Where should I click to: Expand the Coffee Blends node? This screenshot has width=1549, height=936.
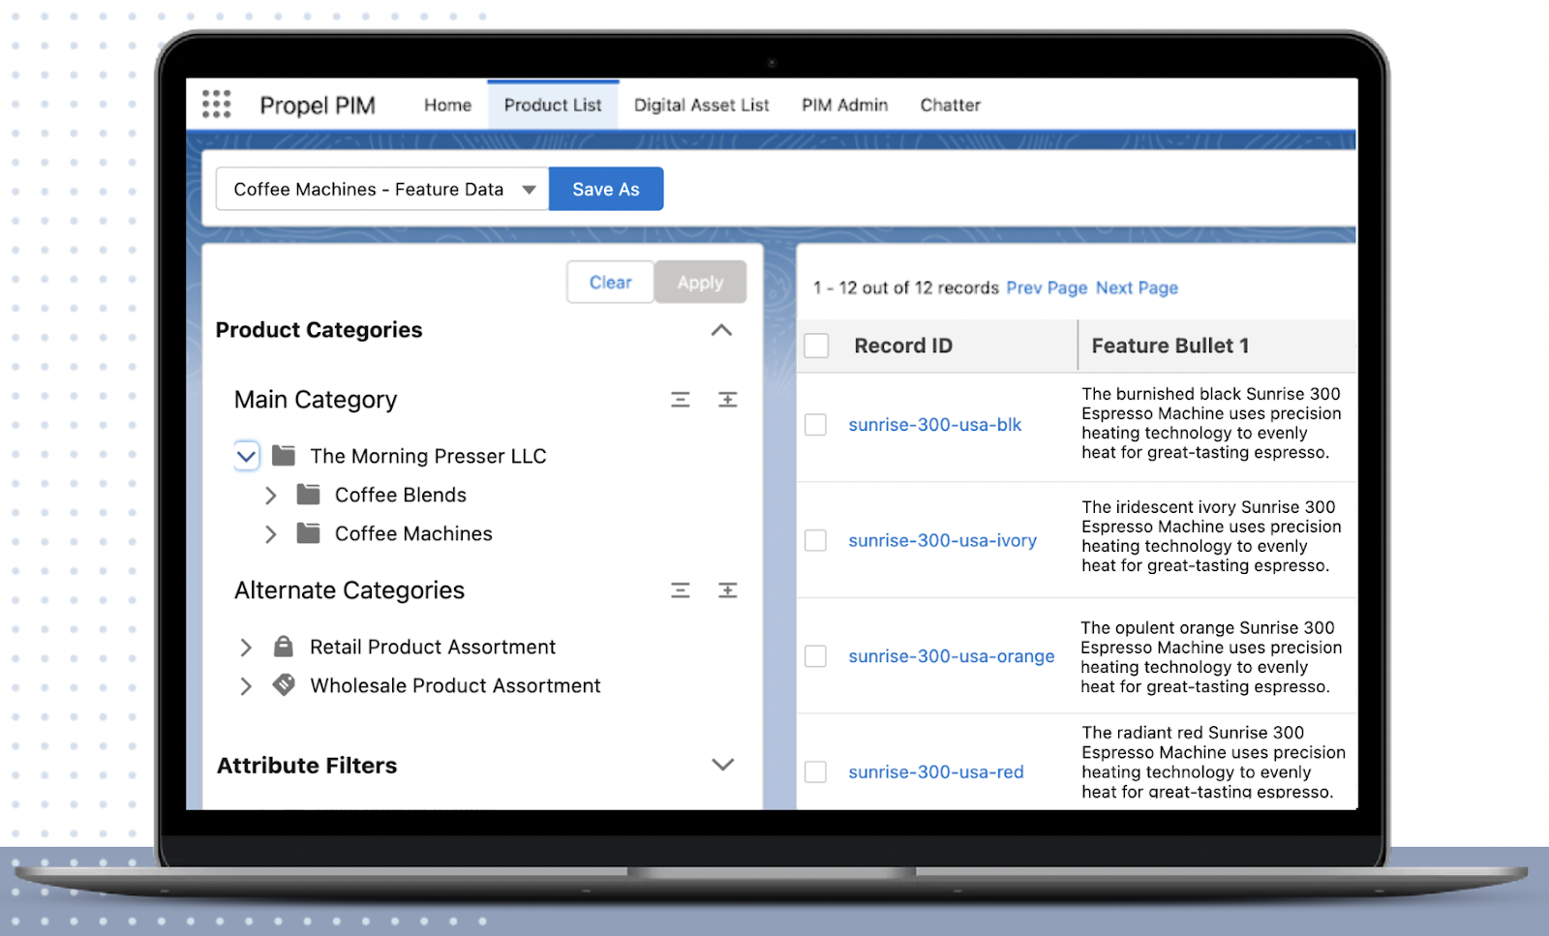click(271, 496)
